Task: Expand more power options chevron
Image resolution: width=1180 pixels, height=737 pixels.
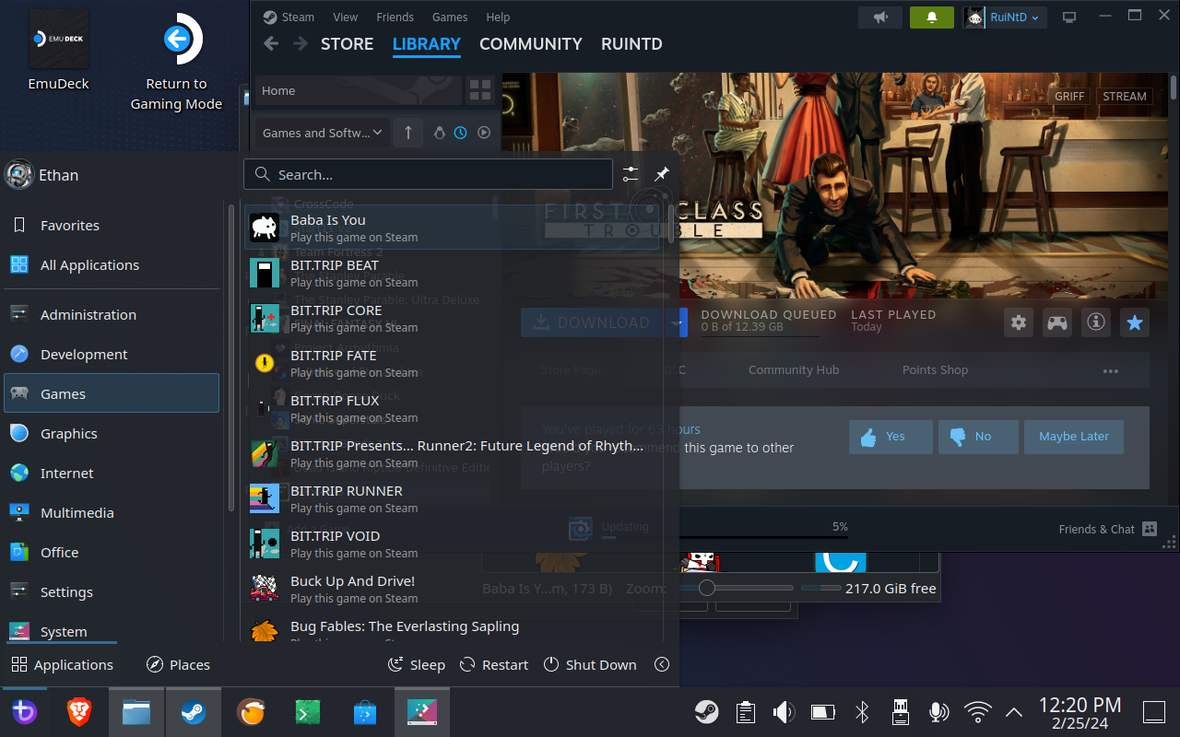Action: pyautogui.click(x=662, y=664)
